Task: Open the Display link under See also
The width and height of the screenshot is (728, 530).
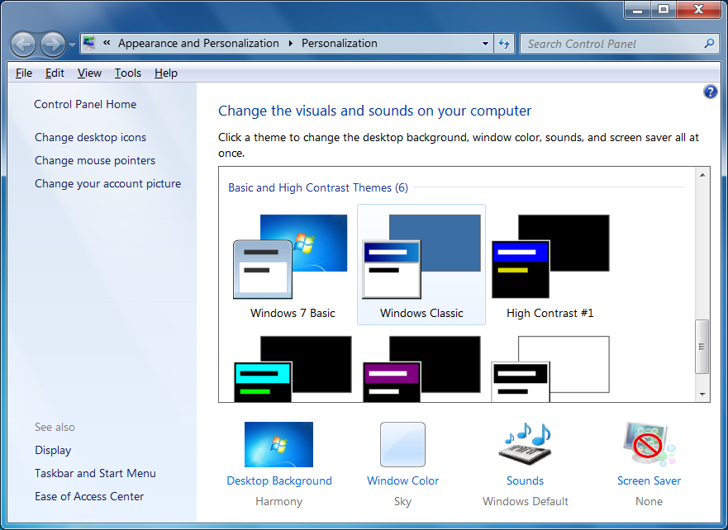Action: pyautogui.click(x=53, y=450)
